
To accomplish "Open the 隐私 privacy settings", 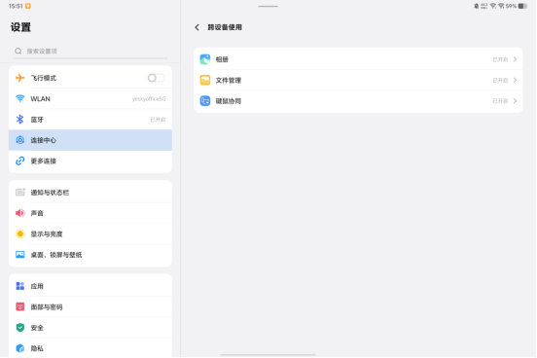I will [x=90, y=348].
